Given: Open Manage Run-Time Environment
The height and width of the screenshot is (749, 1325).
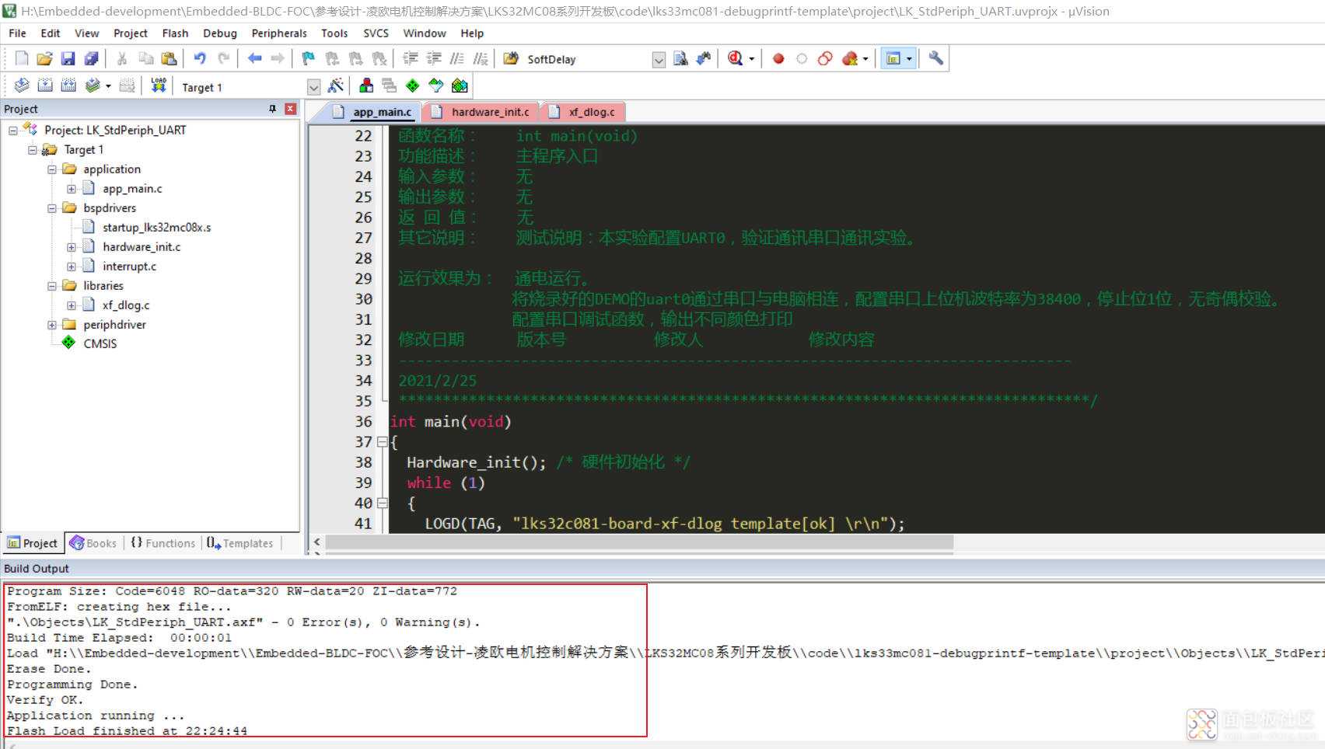Looking at the screenshot, I should pyautogui.click(x=413, y=85).
